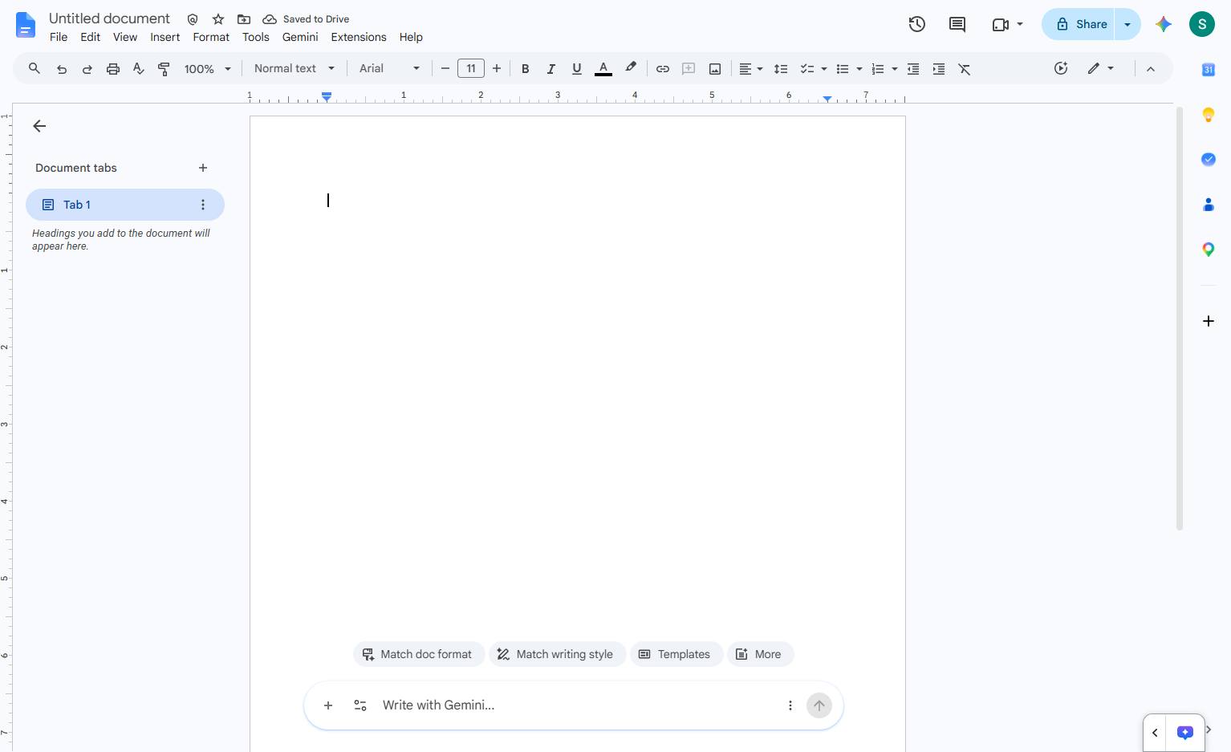1231x752 pixels.
Task: Open the Share options dropdown arrow
Action: tap(1127, 24)
